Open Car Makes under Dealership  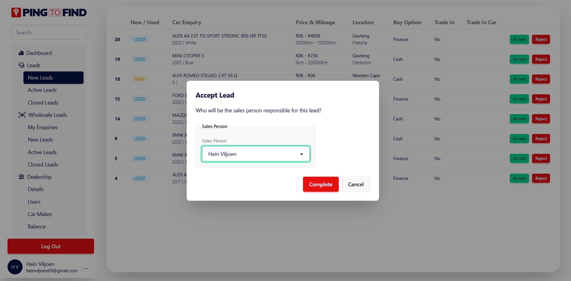click(x=40, y=214)
